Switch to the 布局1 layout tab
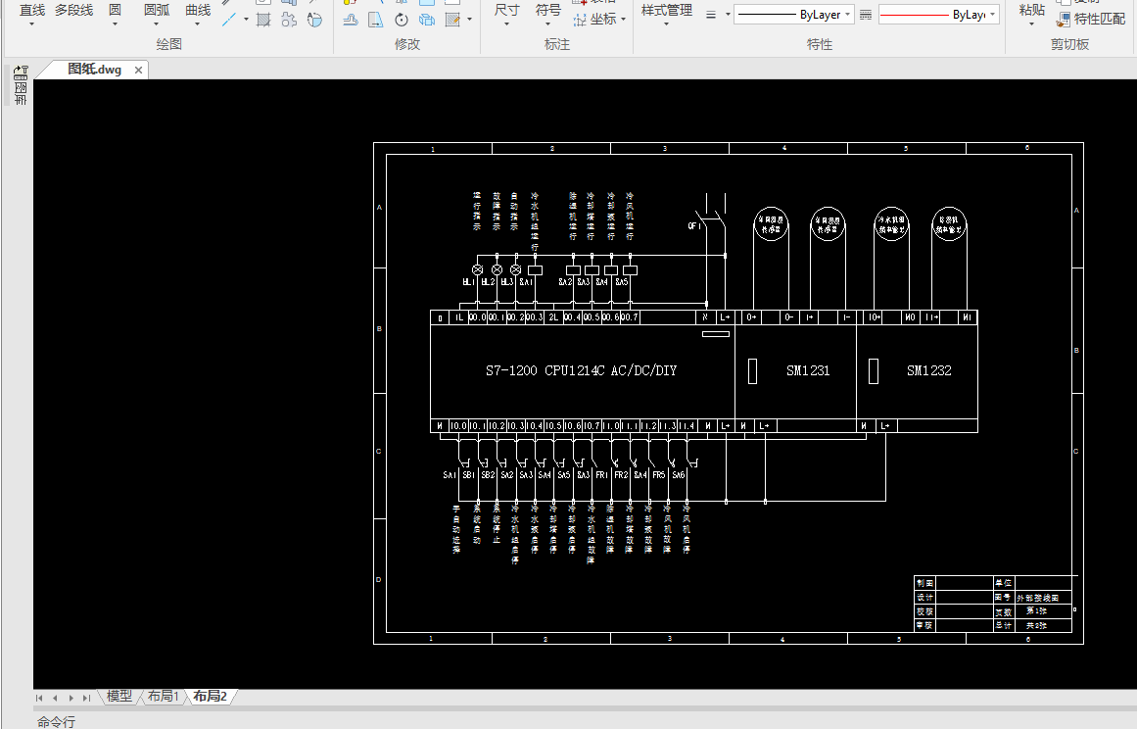The height and width of the screenshot is (729, 1137). [164, 697]
